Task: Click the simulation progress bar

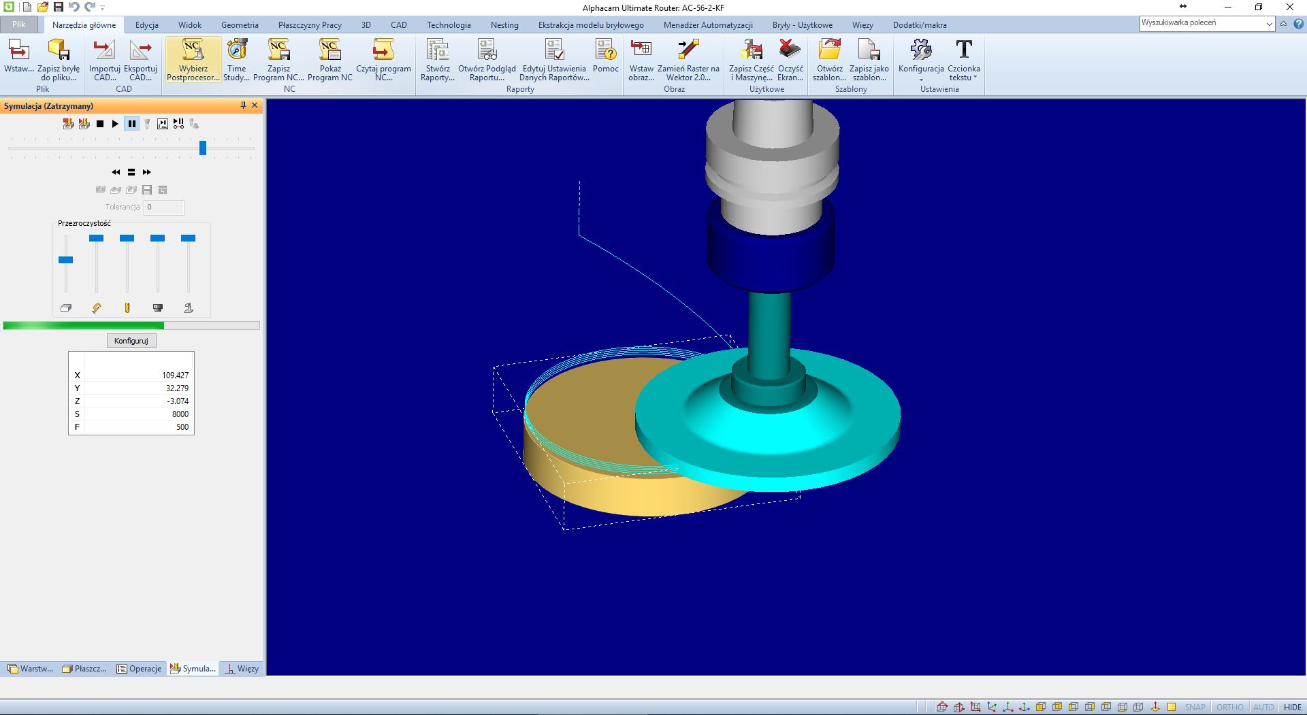Action: pos(131,326)
